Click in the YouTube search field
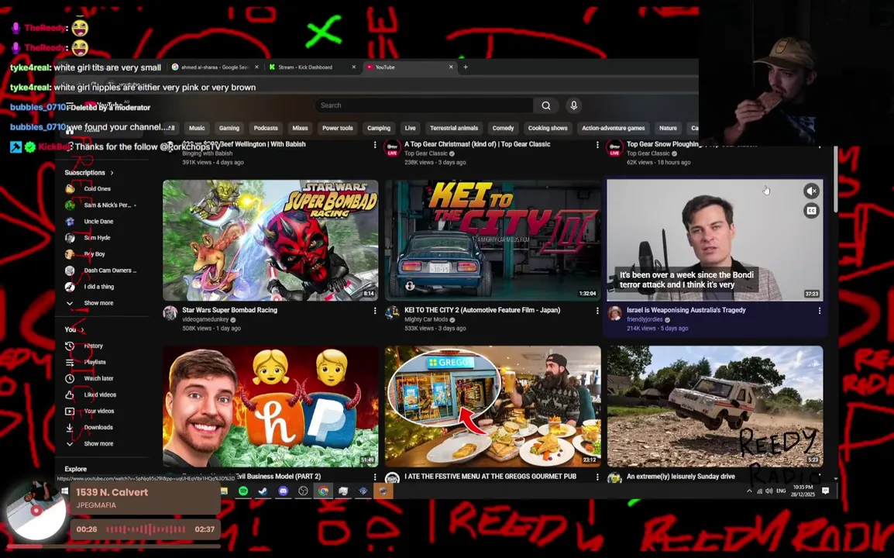This screenshot has width=894, height=558. tap(424, 105)
